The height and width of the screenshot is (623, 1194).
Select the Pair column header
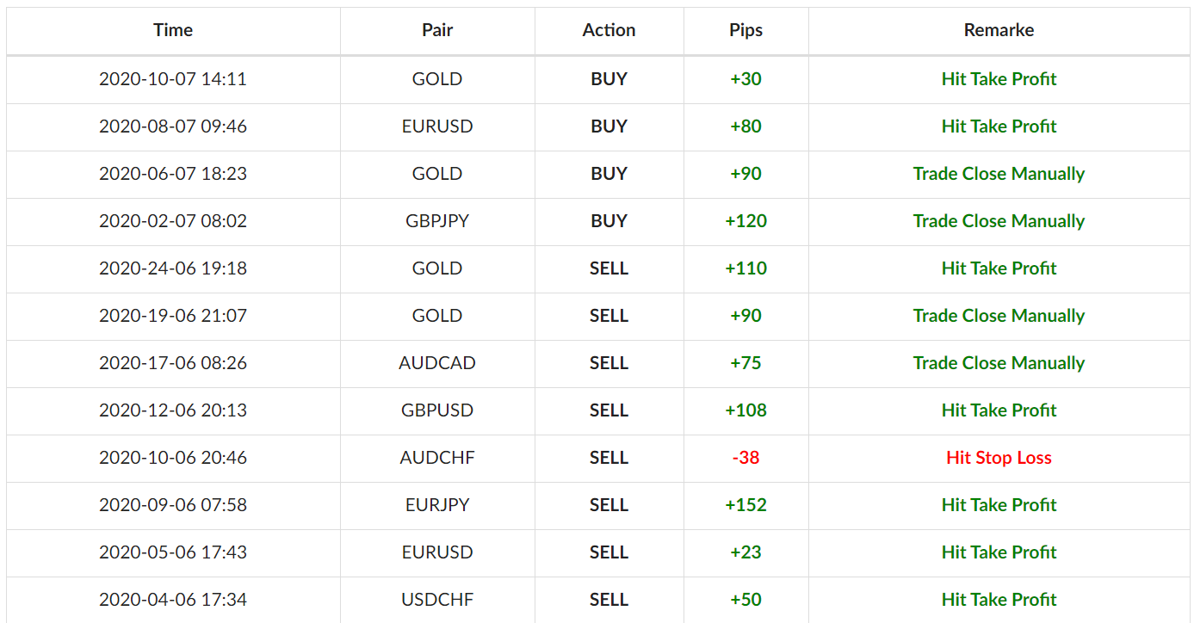(437, 30)
